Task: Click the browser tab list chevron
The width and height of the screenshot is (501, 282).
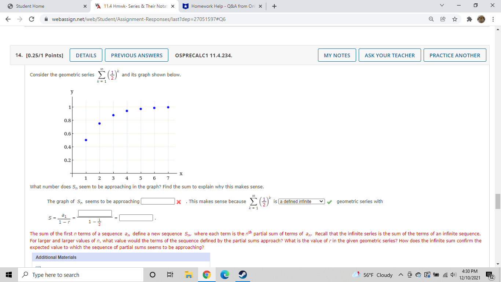Action: tap(442, 6)
